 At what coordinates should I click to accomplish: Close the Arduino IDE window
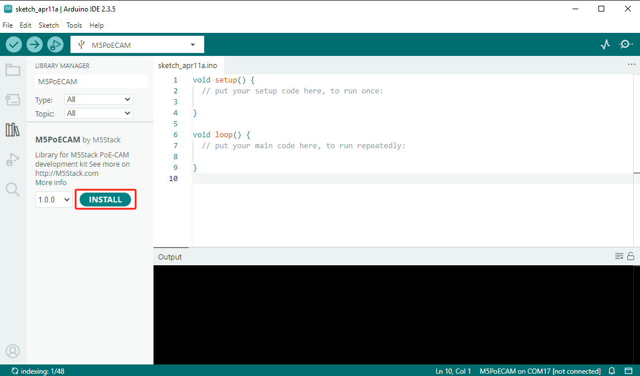(x=628, y=9)
